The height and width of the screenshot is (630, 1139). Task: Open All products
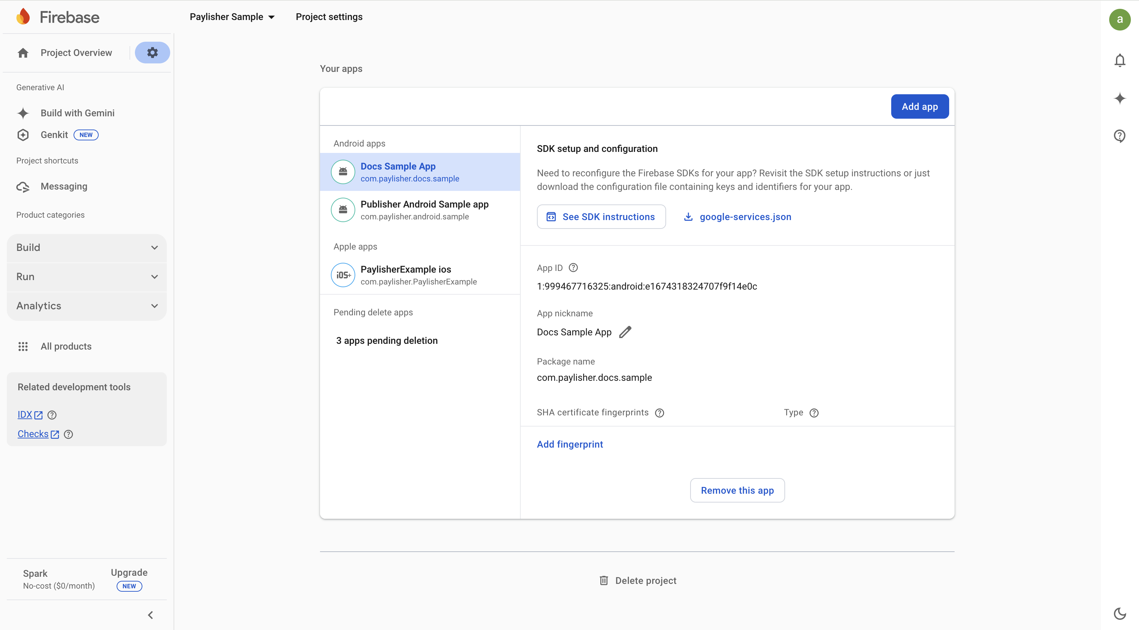[x=66, y=347]
